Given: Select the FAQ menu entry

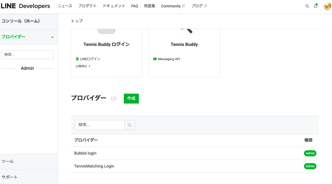Looking at the screenshot, I should click(135, 6).
